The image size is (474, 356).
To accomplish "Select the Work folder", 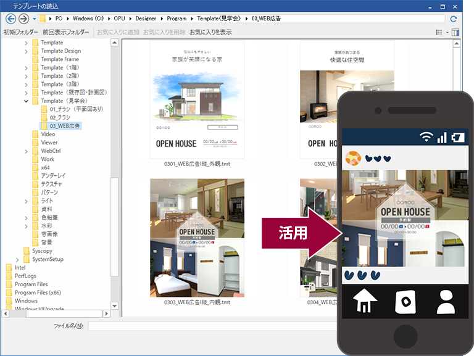I will point(43,159).
